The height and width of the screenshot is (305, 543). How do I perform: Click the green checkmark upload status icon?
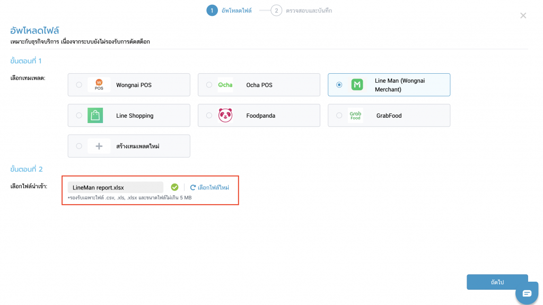tap(174, 187)
